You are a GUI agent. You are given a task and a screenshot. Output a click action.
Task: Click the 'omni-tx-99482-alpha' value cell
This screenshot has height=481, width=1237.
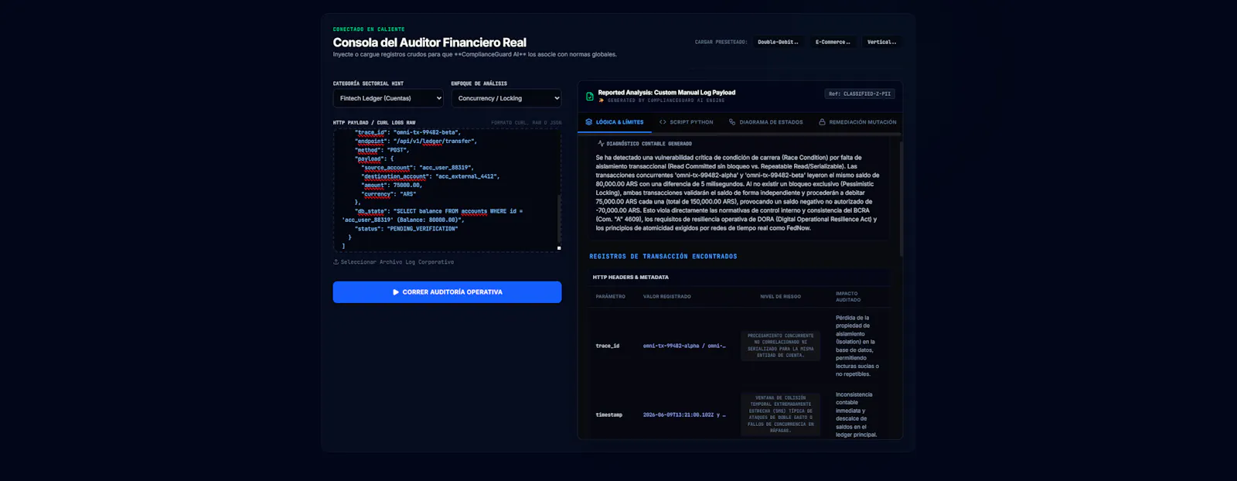(x=684, y=346)
